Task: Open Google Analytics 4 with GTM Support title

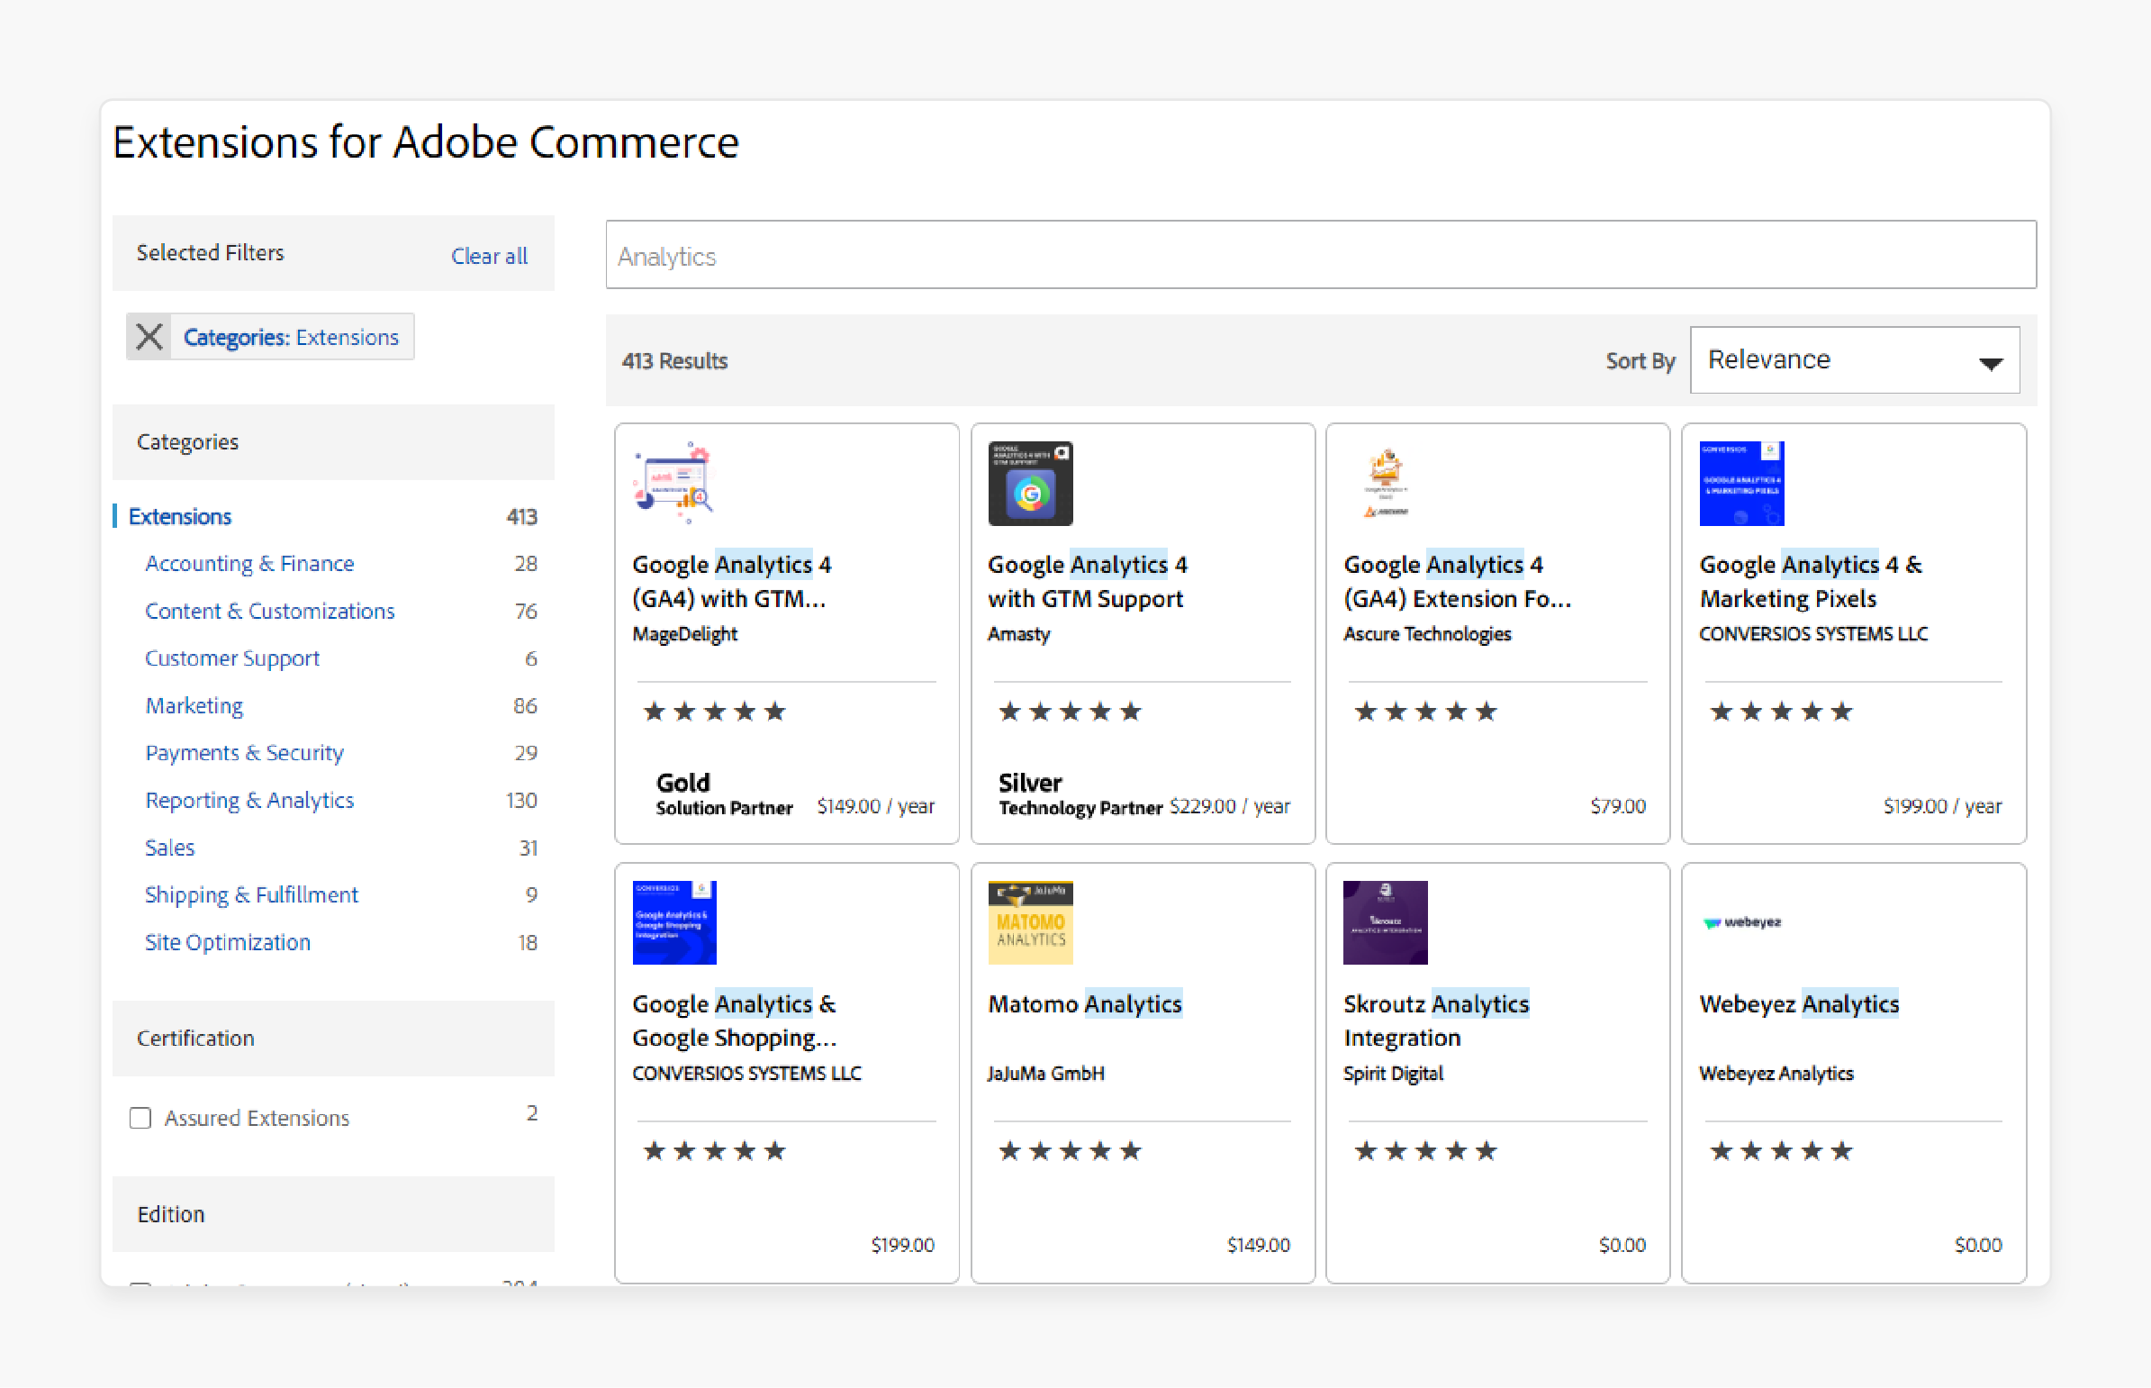Action: (x=1088, y=581)
